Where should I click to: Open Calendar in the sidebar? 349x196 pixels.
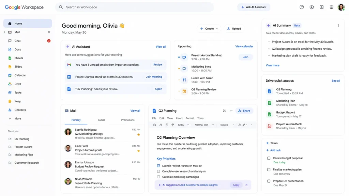(x=28, y=75)
